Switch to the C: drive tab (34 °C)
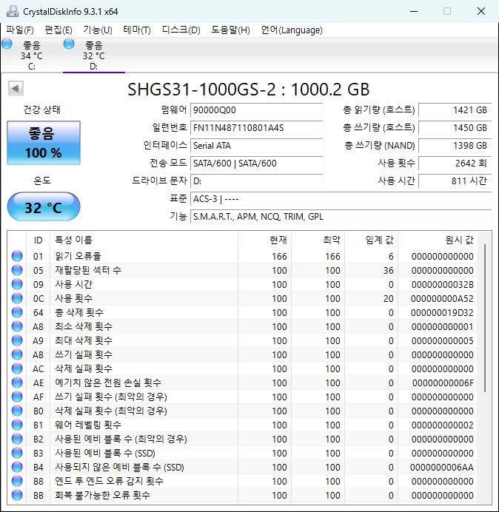The height and width of the screenshot is (512, 499). click(31, 55)
